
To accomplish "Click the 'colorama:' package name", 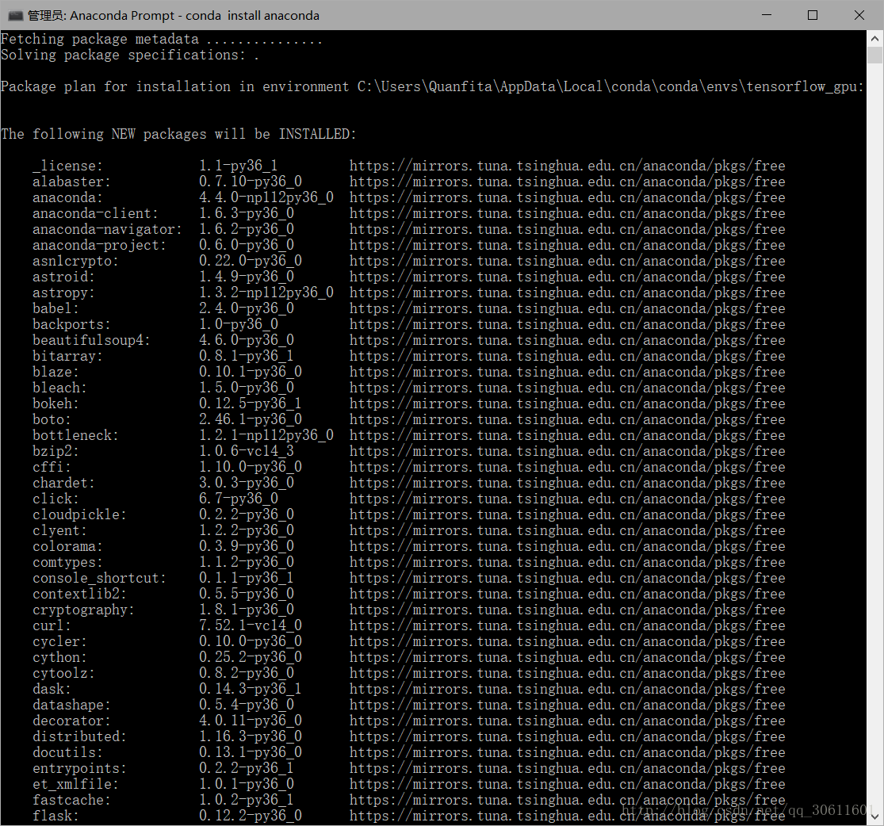I will (67, 546).
